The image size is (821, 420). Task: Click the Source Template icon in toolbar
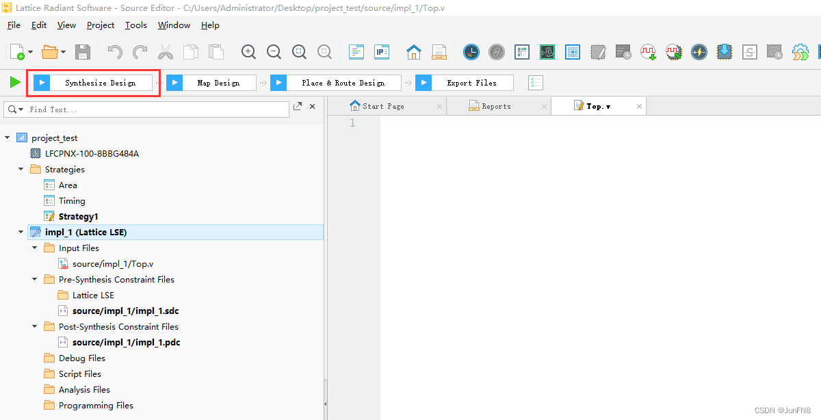pyautogui.click(x=356, y=51)
